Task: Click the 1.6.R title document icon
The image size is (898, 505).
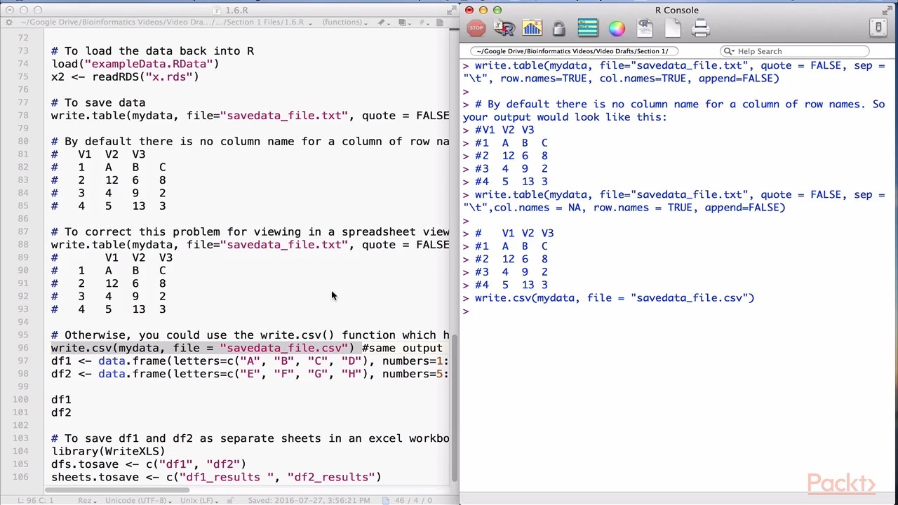Action: tap(217, 10)
